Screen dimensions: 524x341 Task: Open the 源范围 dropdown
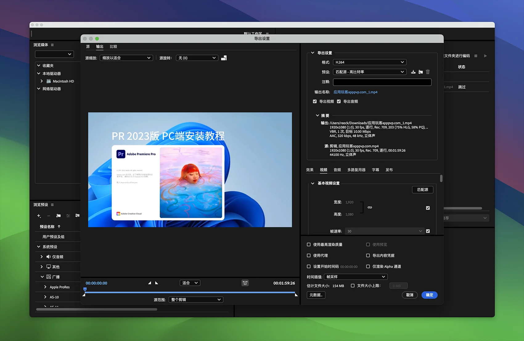(196, 300)
